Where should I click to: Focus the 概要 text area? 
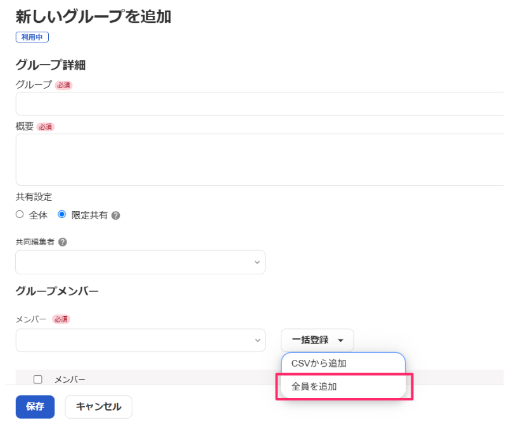tap(260, 160)
